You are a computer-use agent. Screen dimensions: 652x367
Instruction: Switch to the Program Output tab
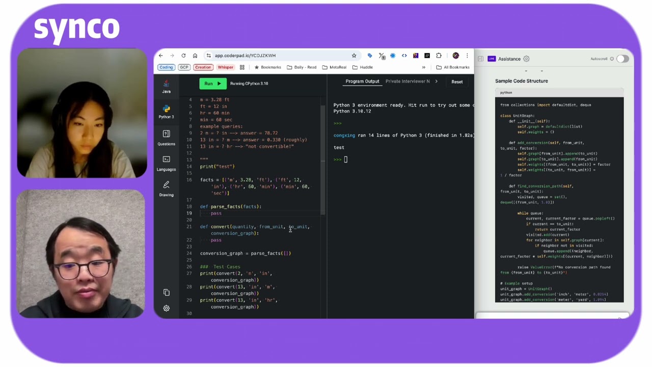pyautogui.click(x=362, y=82)
